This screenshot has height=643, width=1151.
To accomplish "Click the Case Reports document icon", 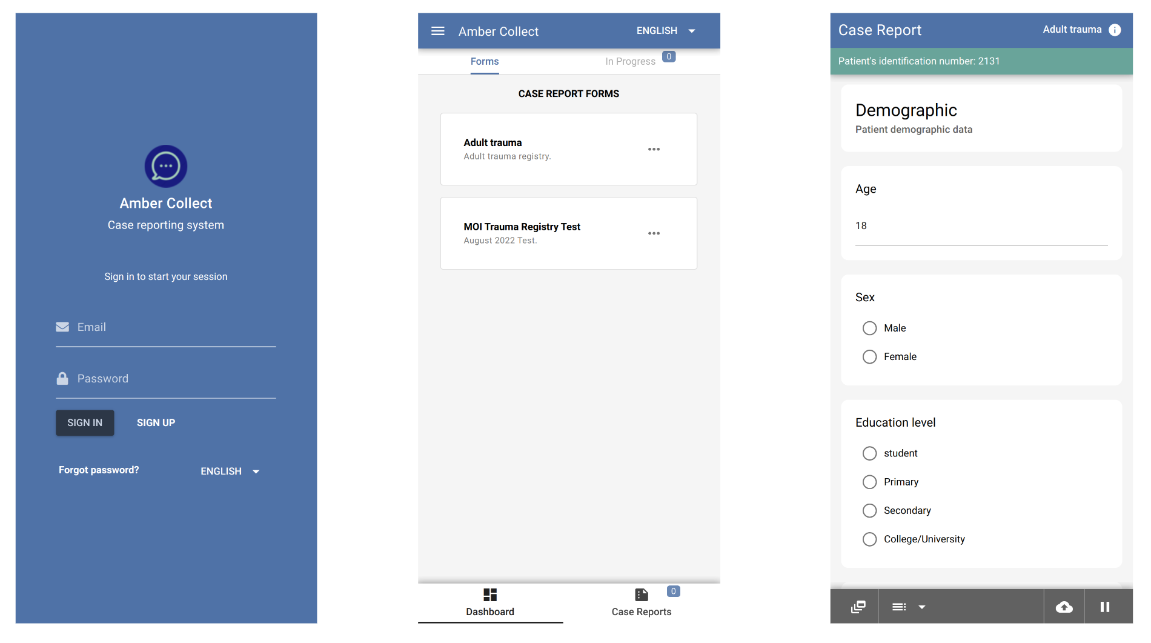I will click(642, 595).
